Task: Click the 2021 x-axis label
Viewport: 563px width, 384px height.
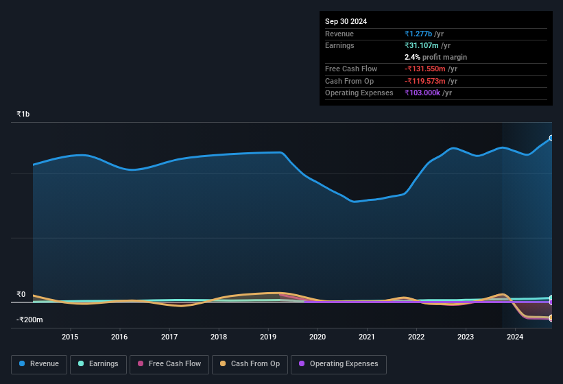Action: [367, 337]
